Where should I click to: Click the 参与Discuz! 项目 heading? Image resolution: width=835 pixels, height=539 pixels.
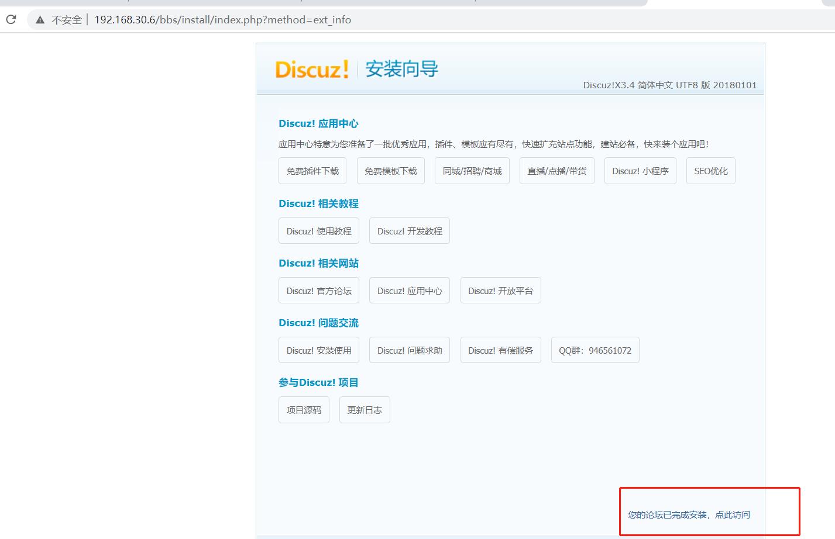[318, 382]
